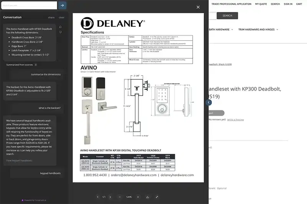Click the ask question input field
The height and width of the screenshot is (204, 307).
[29, 5]
